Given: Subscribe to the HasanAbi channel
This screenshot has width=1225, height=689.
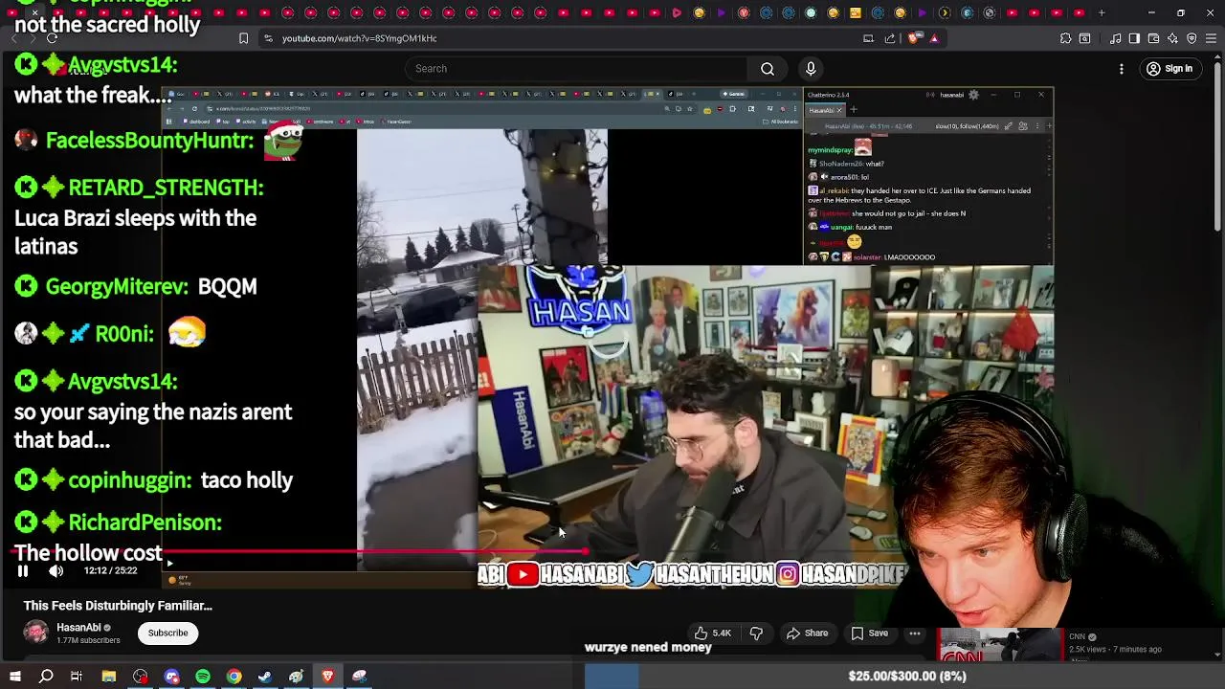Looking at the screenshot, I should pyautogui.click(x=167, y=633).
